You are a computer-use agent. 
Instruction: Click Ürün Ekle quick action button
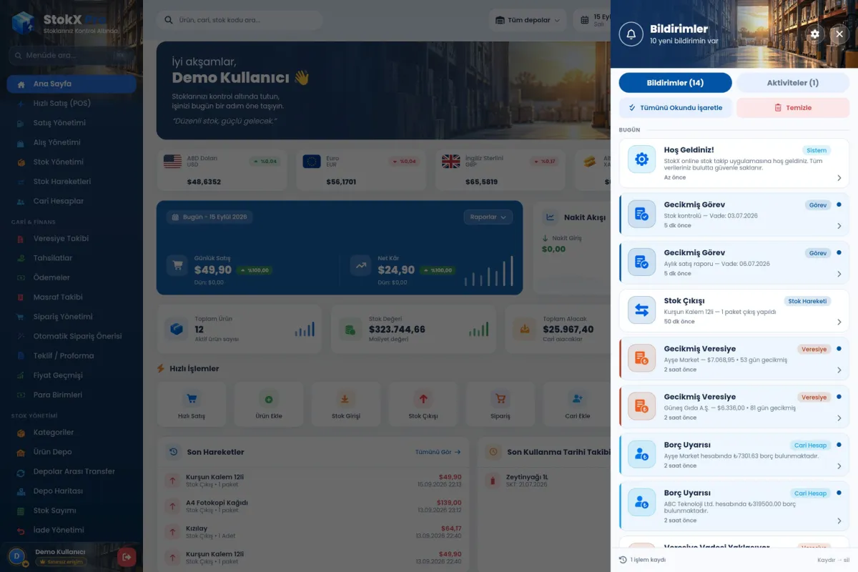tap(269, 405)
